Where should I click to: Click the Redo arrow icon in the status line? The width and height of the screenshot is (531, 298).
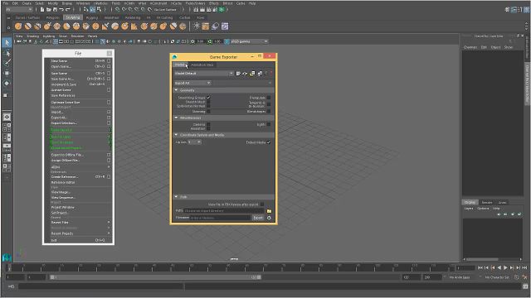[x=68, y=9]
